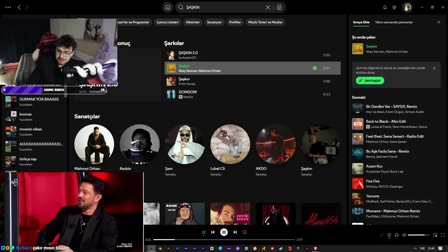
Task: Launch Adobe Illustrator from the taskbar
Action: (169, 248)
